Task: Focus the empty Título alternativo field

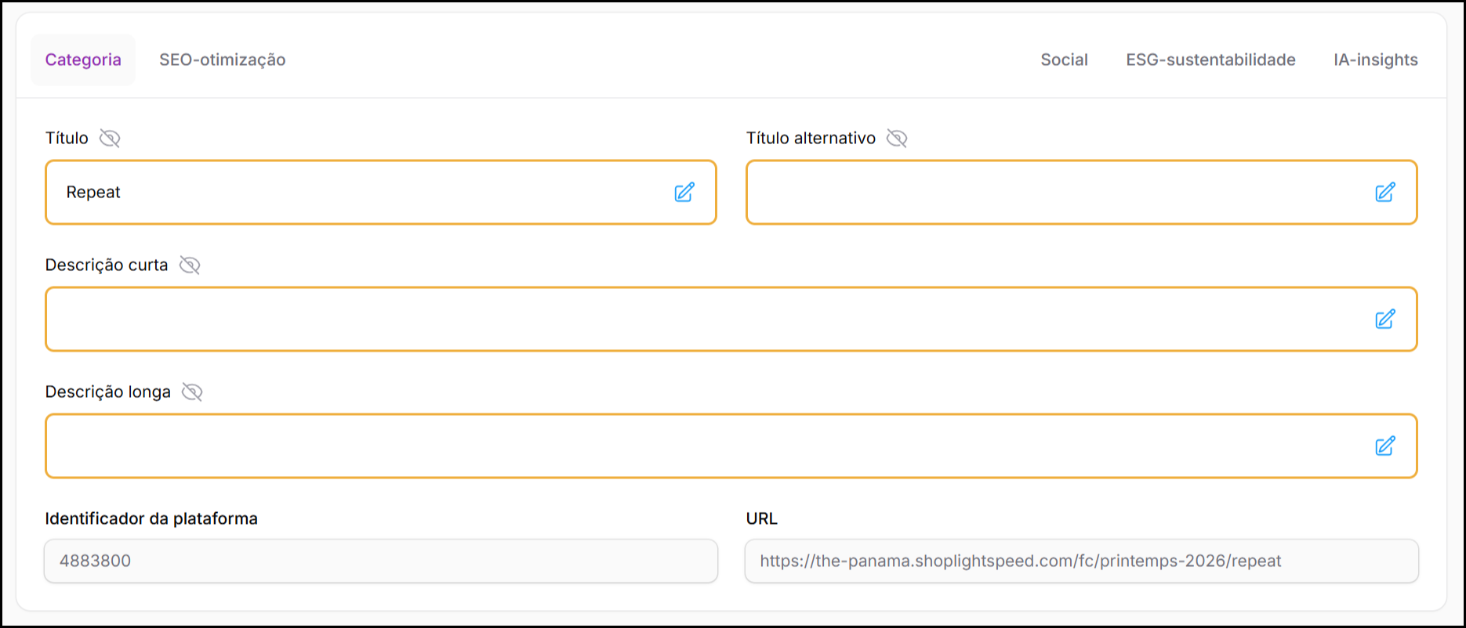Action: (1051, 193)
